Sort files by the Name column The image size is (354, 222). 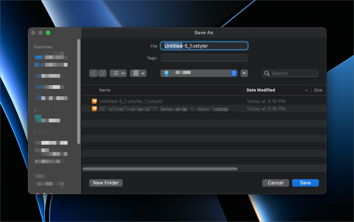coord(105,90)
